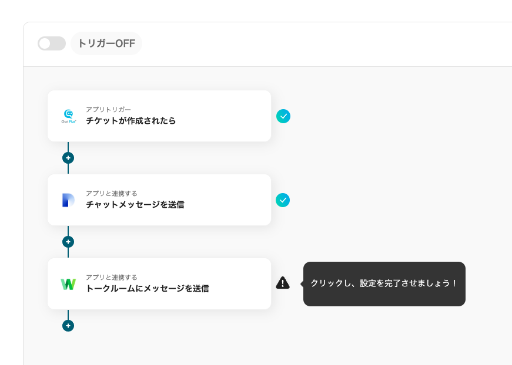
Task: Click the checkmark beside チケットが作成されたら
Action: (283, 116)
